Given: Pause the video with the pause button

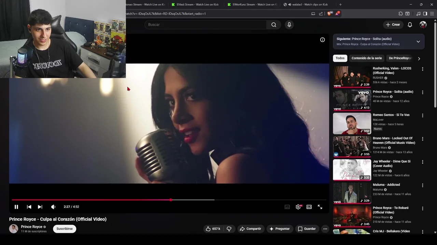Looking at the screenshot, I should click(16, 207).
